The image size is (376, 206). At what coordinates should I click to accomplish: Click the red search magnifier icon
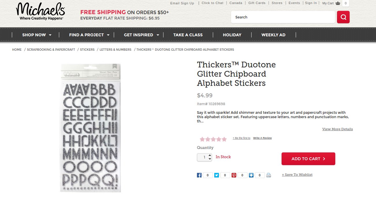coord(343,17)
